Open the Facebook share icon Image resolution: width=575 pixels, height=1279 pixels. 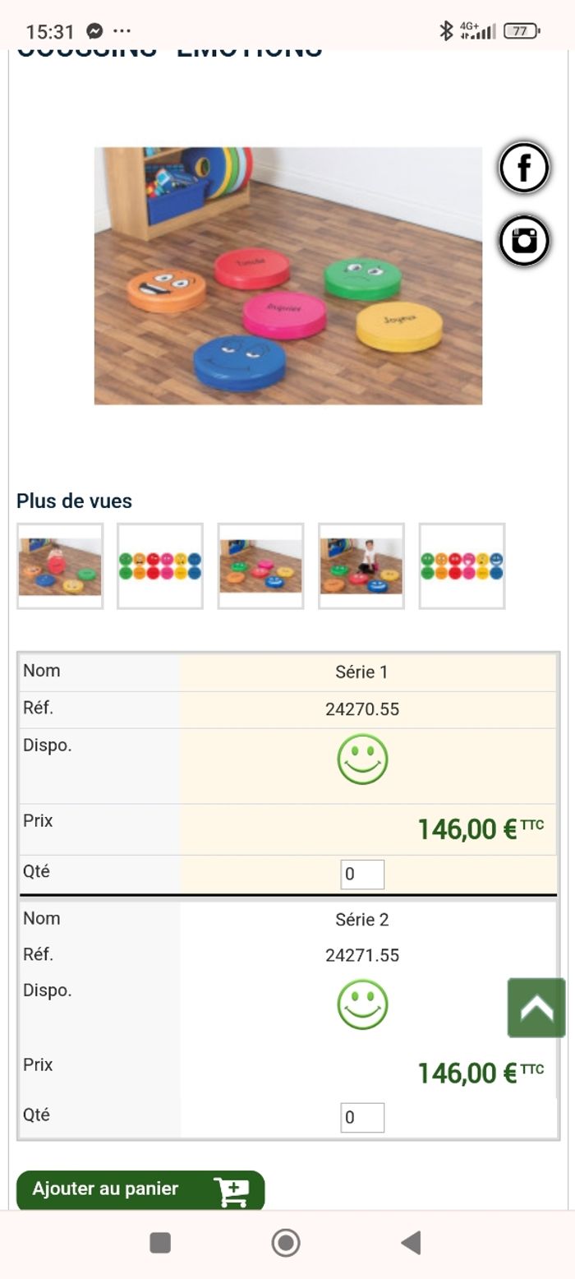coord(523,169)
